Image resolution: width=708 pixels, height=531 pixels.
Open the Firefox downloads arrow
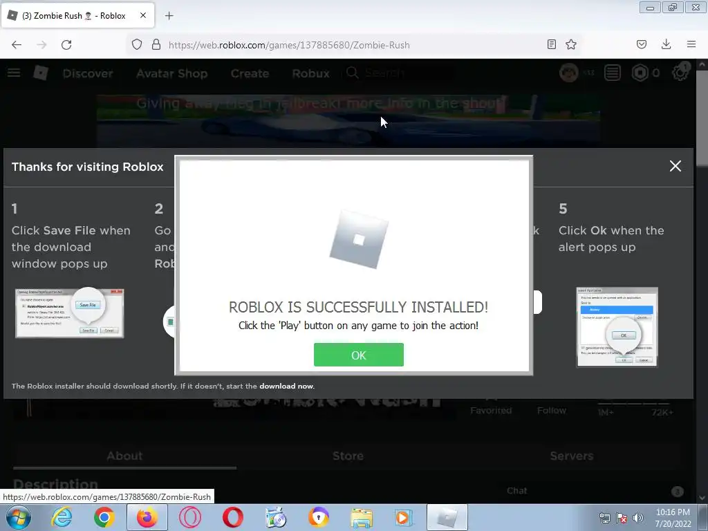coord(666,45)
